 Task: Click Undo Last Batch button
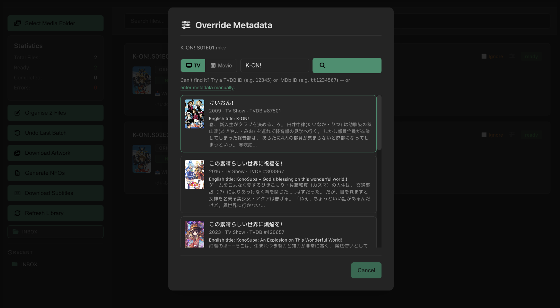pyautogui.click(x=55, y=133)
